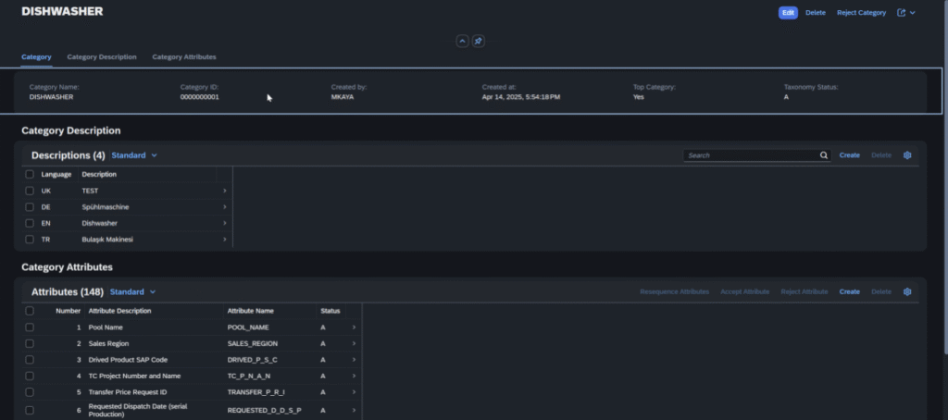Viewport: 948px width, 420px height.
Task: Click the search magnifier icon in Descriptions
Action: (x=824, y=155)
